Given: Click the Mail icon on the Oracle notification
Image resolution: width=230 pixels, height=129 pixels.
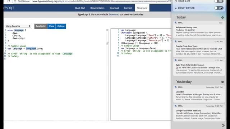Looking at the screenshot, I should click(x=176, y=42).
